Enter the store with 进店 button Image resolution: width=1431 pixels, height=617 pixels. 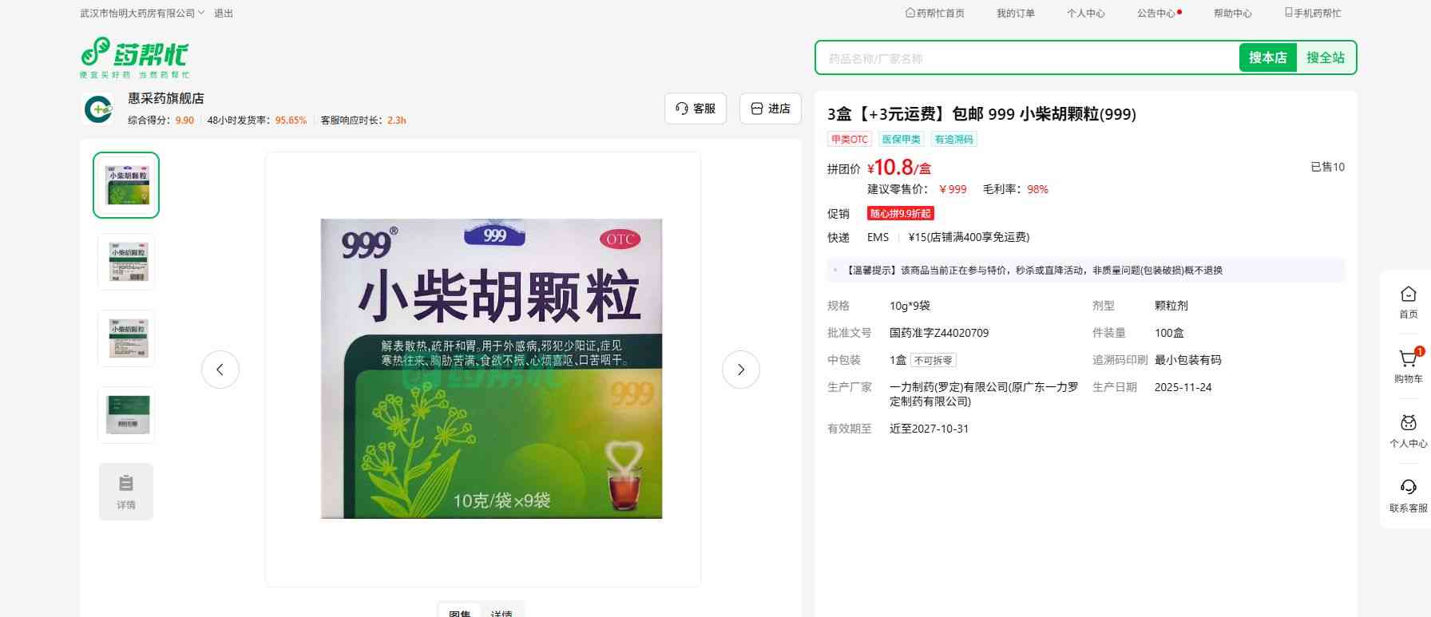[771, 109]
